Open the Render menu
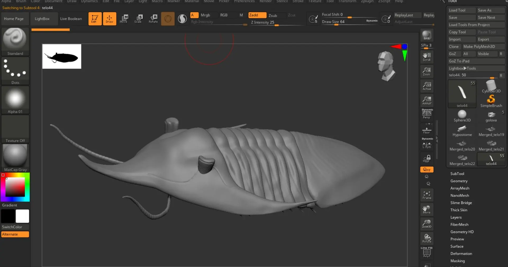This screenshot has width=508, height=267. point(265,1)
